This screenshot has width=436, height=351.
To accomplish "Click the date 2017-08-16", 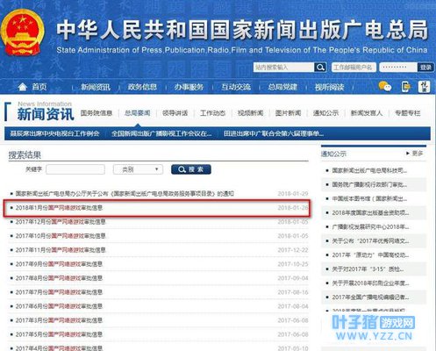I will (x=293, y=292).
